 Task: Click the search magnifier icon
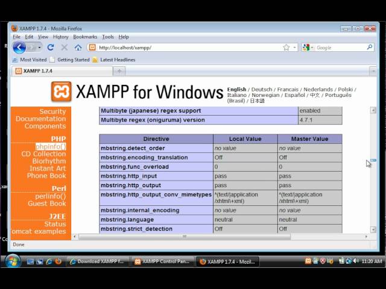point(369,47)
